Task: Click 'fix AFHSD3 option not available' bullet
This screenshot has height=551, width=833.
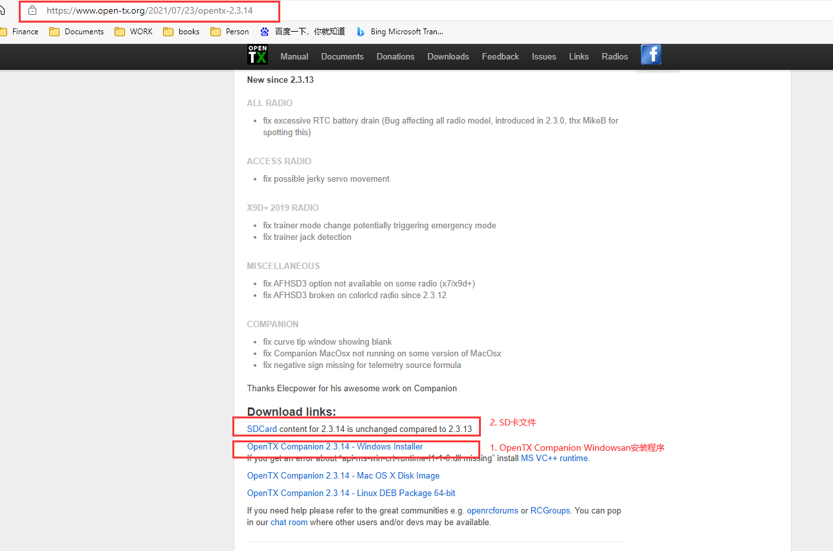Action: pos(369,283)
